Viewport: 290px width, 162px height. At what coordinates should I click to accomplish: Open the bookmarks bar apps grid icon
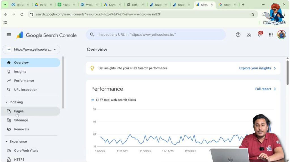click(5, 23)
